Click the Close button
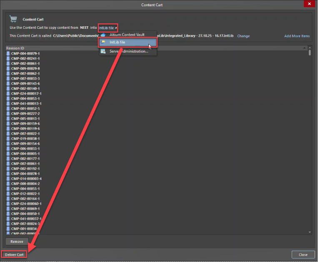 tap(303, 254)
